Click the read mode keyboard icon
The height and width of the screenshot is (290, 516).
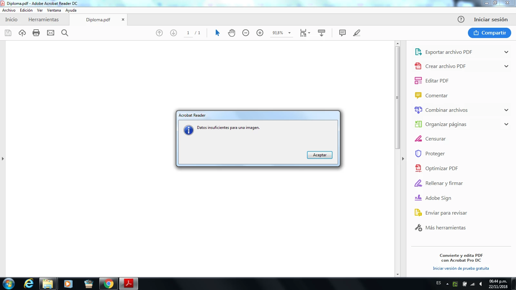click(x=322, y=33)
